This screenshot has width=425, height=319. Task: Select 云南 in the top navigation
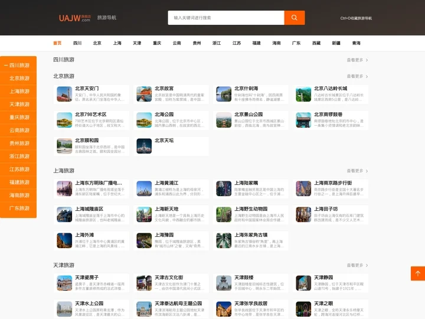(x=176, y=43)
